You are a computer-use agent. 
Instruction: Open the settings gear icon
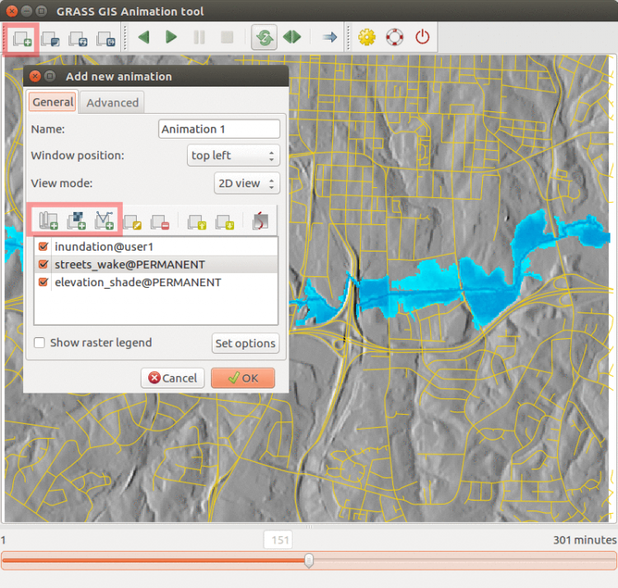[x=367, y=37]
